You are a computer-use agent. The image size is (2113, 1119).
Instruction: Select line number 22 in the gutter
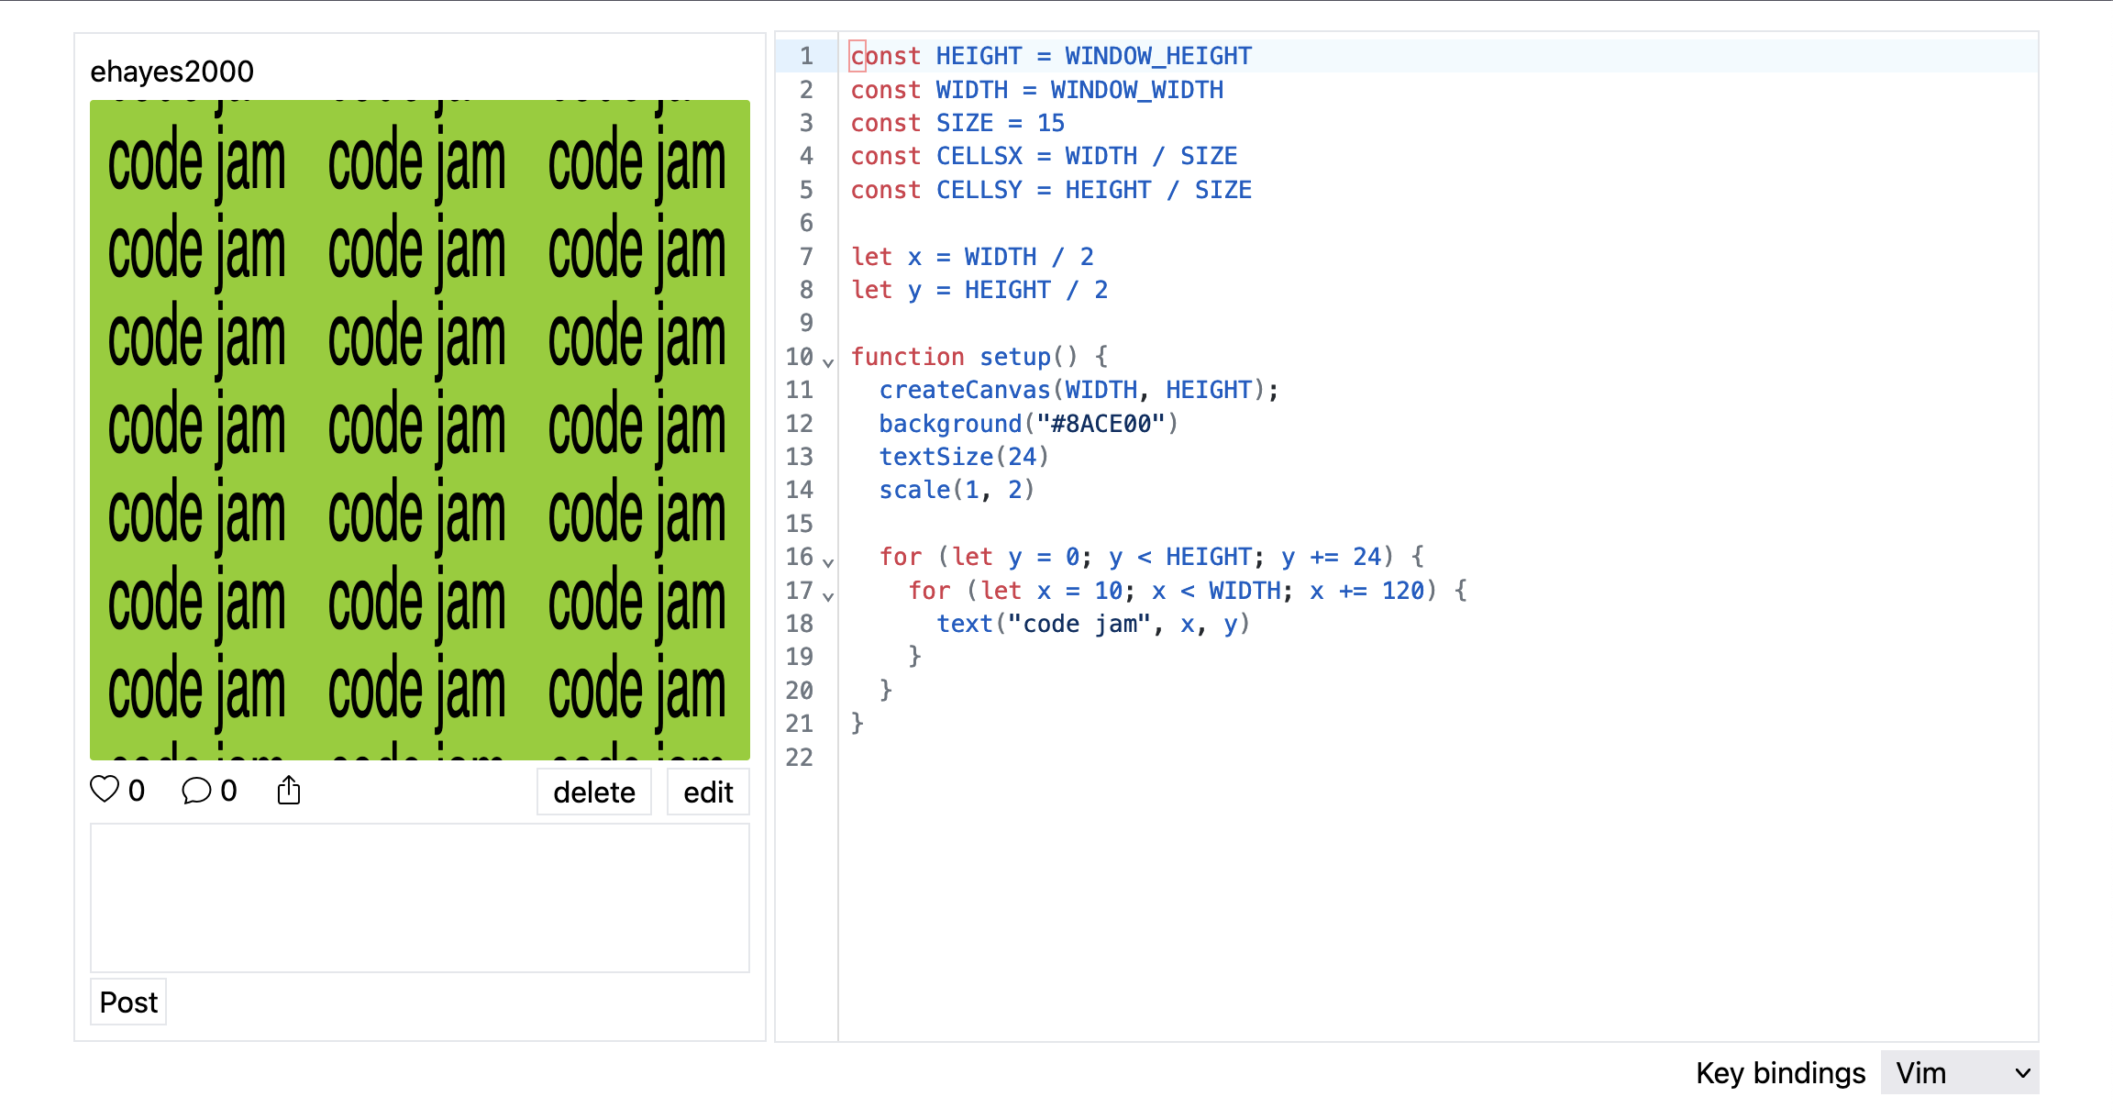799,758
